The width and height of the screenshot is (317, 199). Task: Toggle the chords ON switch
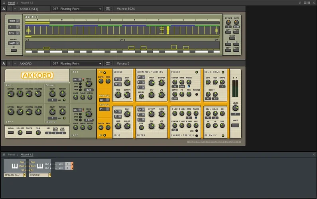click(x=14, y=50)
